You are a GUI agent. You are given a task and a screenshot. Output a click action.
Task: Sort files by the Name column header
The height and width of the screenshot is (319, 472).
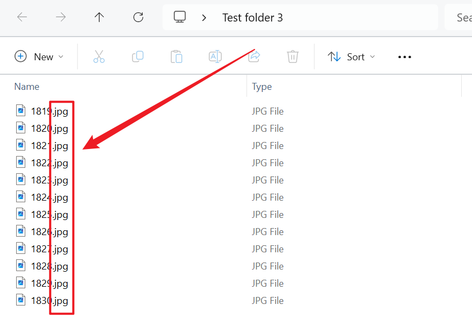[27, 87]
